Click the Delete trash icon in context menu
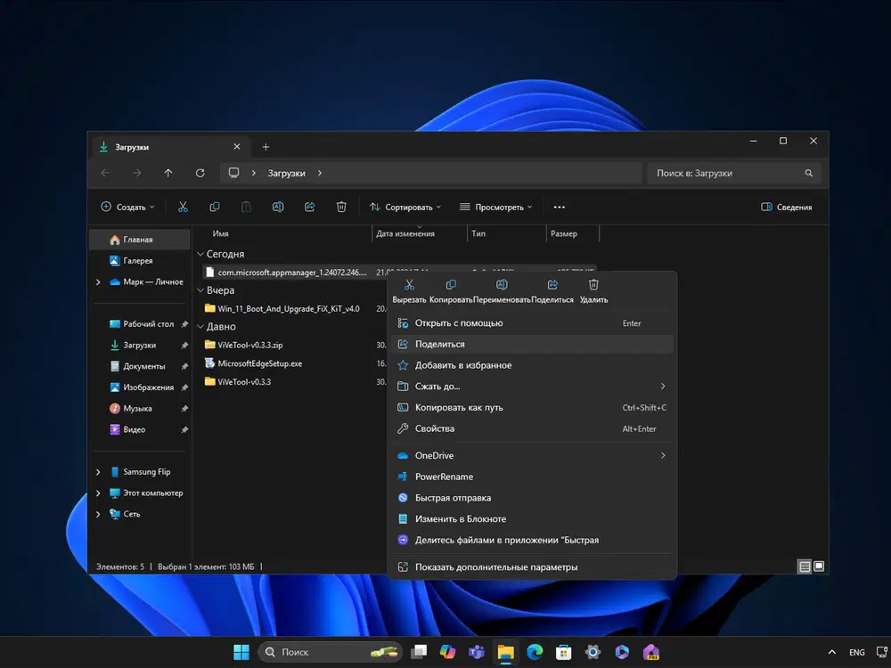This screenshot has width=891, height=668. click(593, 286)
